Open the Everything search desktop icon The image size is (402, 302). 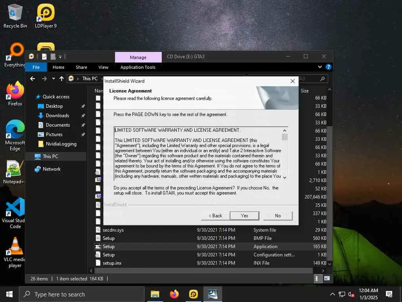pyautogui.click(x=15, y=55)
